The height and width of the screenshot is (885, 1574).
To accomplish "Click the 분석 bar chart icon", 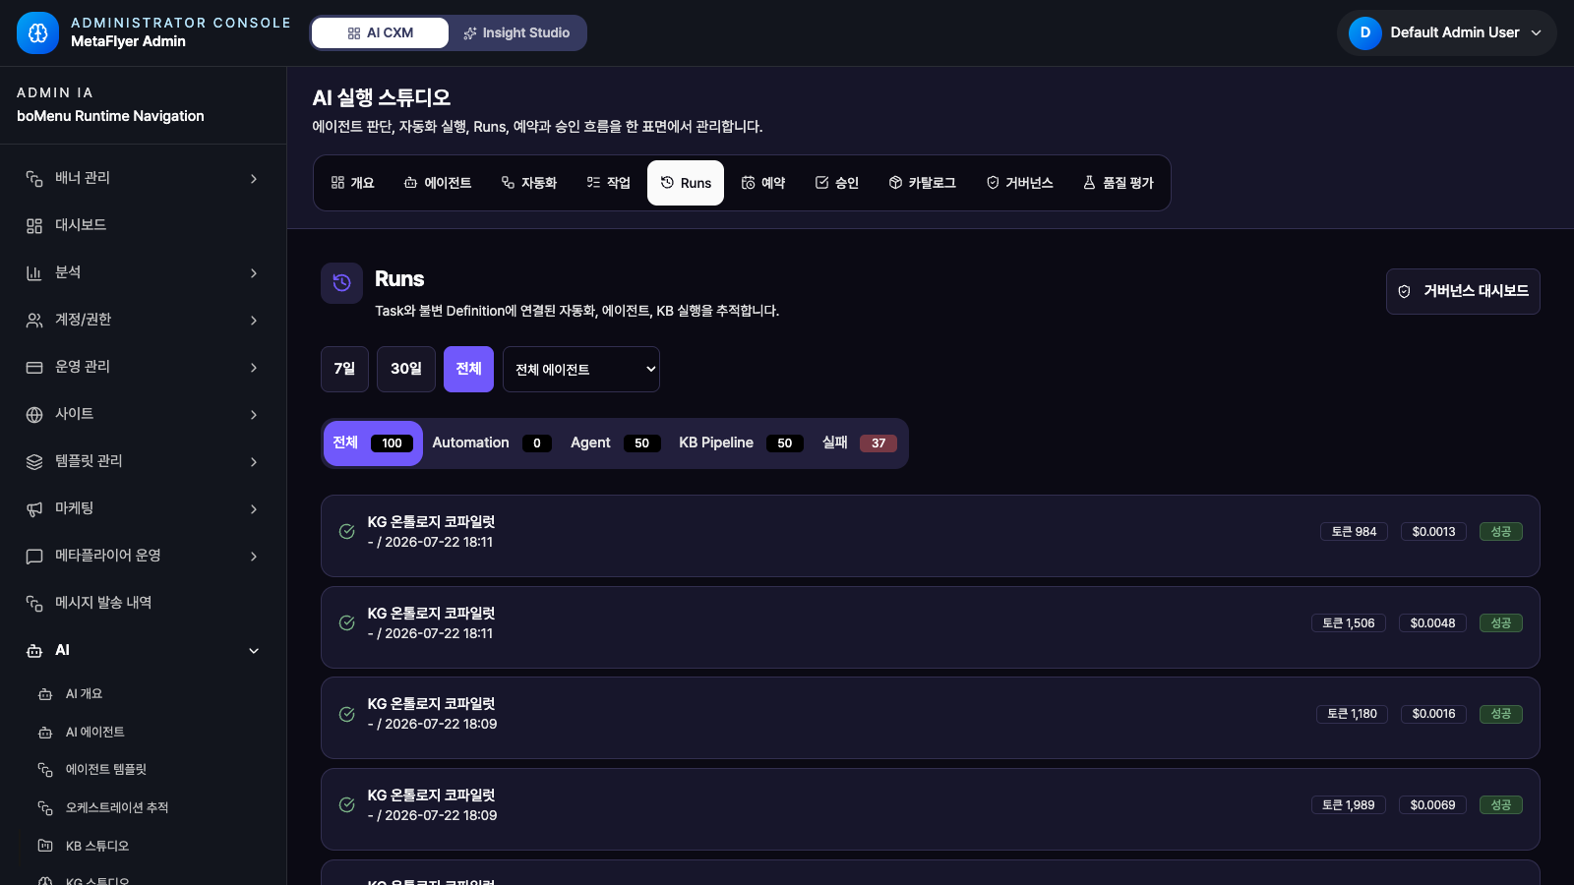I will [x=34, y=272].
